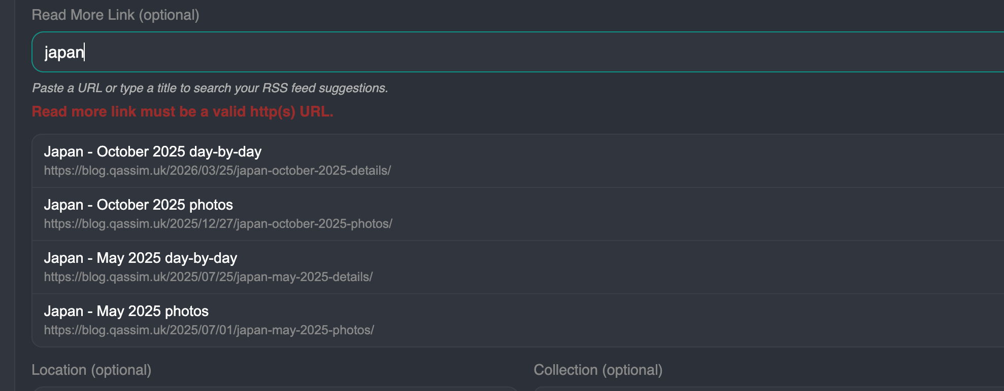Focus the Location field below its label
This screenshot has width=1004, height=391.
tap(274, 389)
